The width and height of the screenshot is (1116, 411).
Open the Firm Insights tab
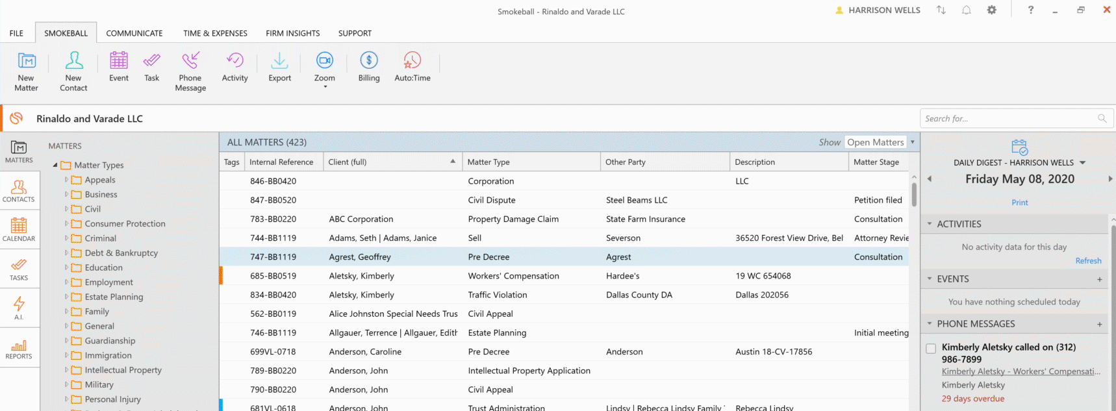click(x=292, y=33)
